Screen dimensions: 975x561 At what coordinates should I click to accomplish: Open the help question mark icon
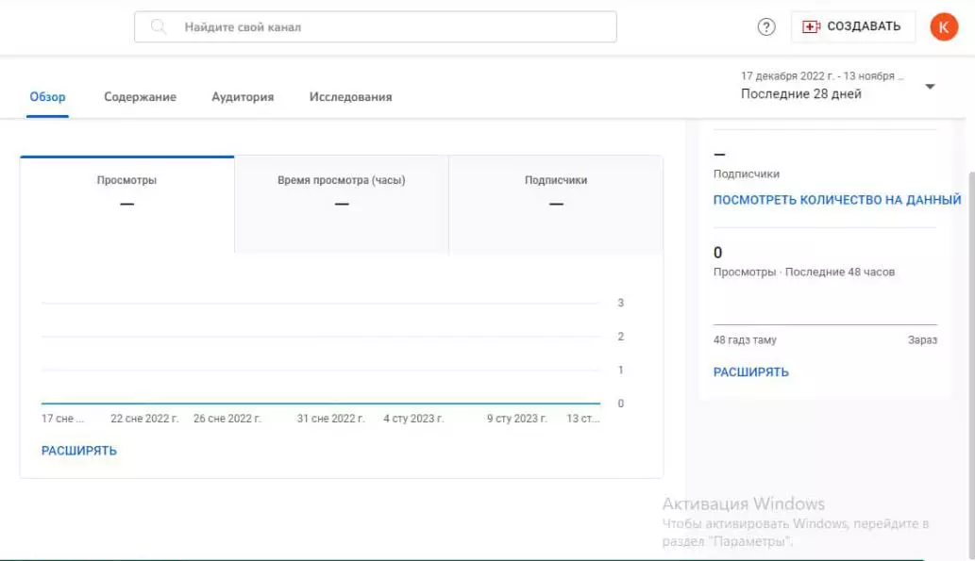766,26
